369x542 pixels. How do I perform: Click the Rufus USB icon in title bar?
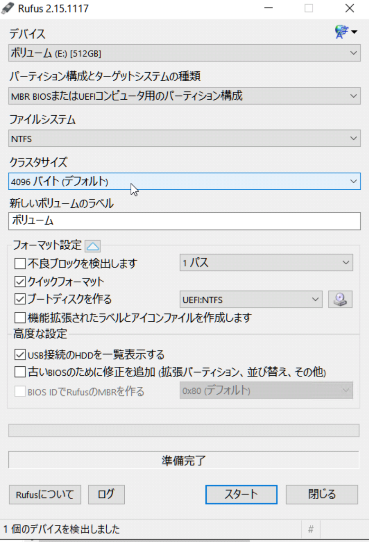click(x=8, y=8)
